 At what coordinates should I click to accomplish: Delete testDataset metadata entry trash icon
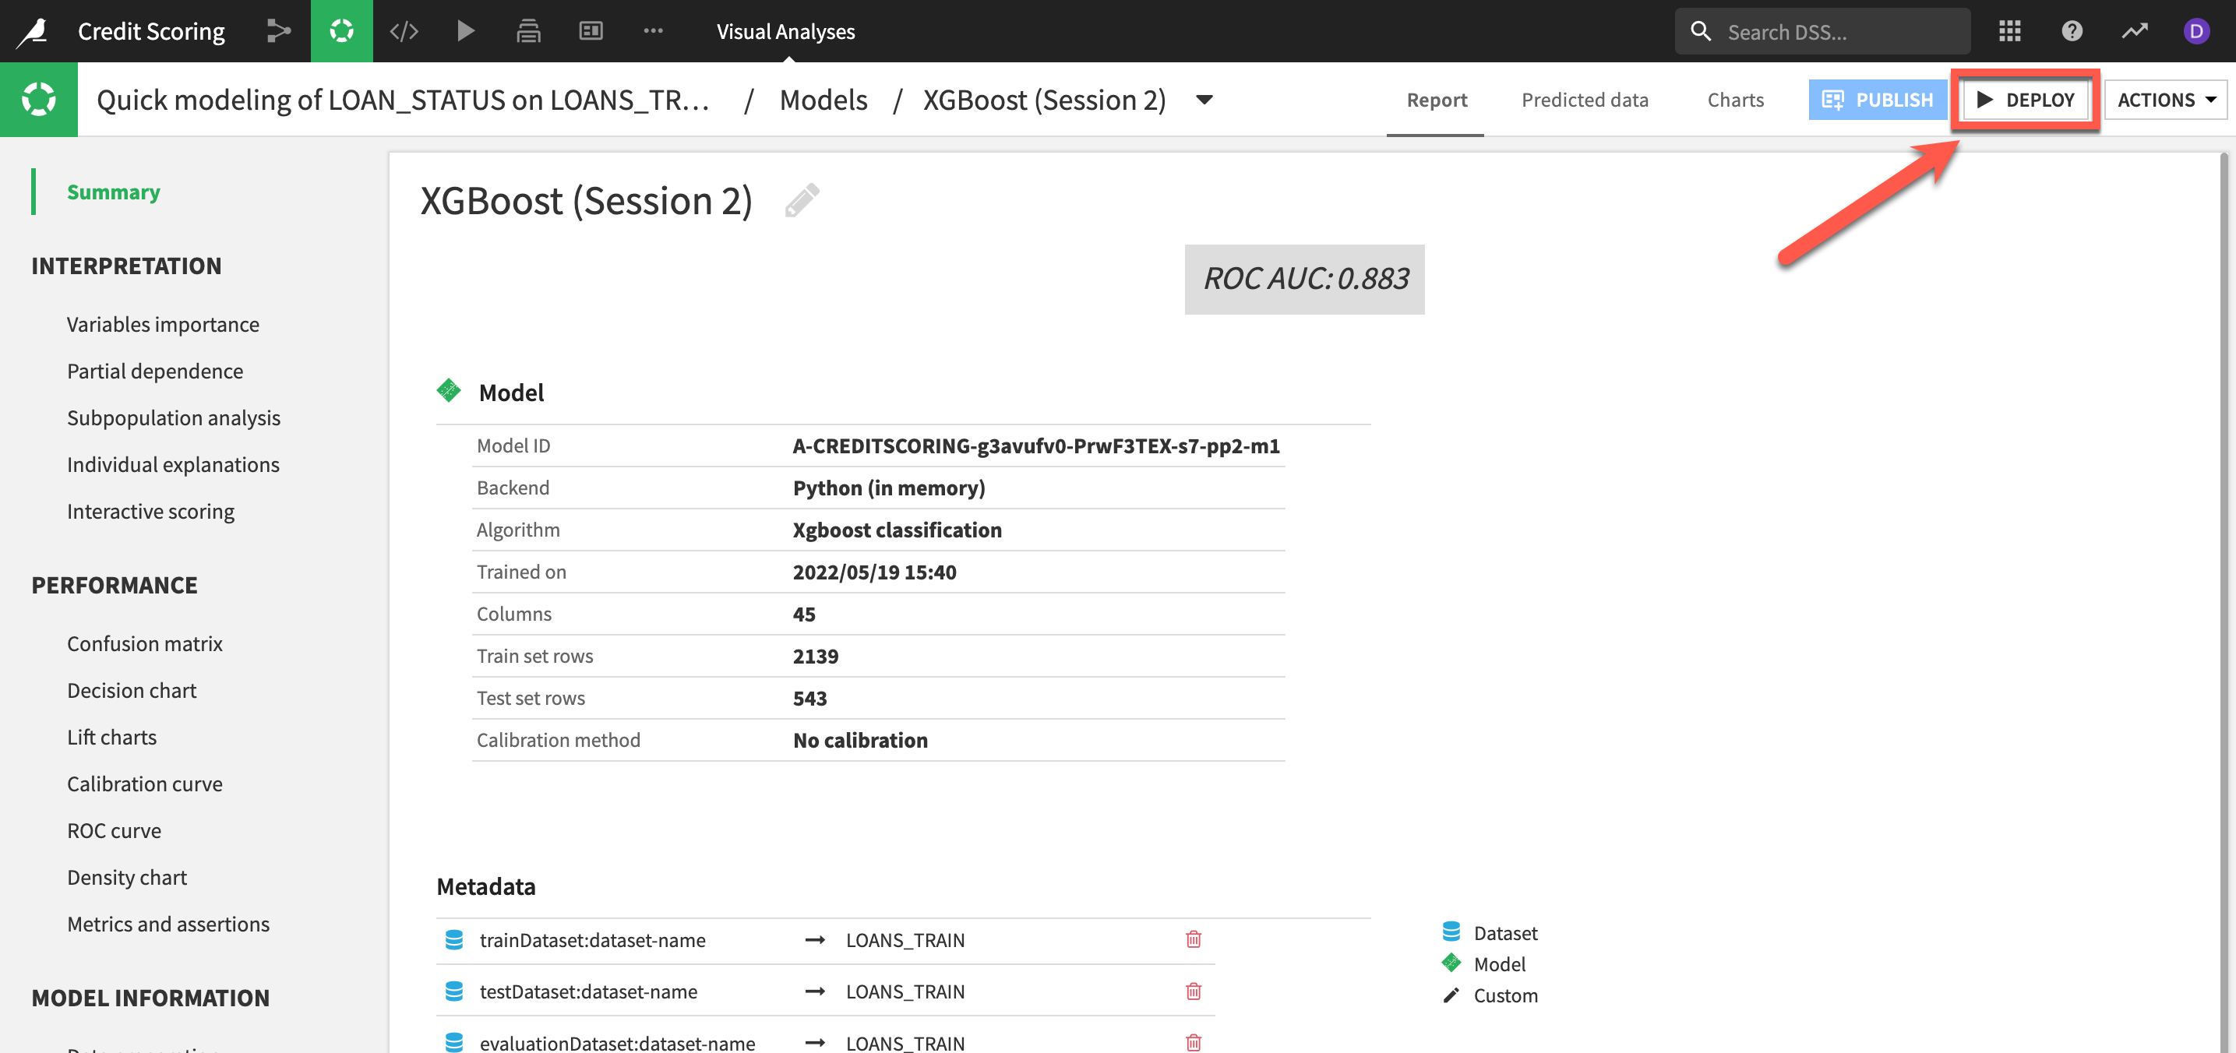[x=1193, y=991]
